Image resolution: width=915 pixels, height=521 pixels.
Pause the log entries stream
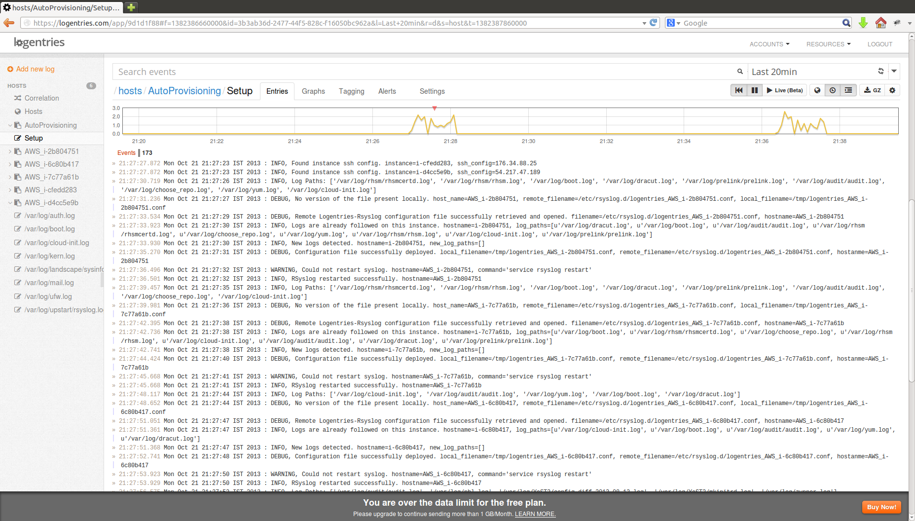tap(754, 90)
